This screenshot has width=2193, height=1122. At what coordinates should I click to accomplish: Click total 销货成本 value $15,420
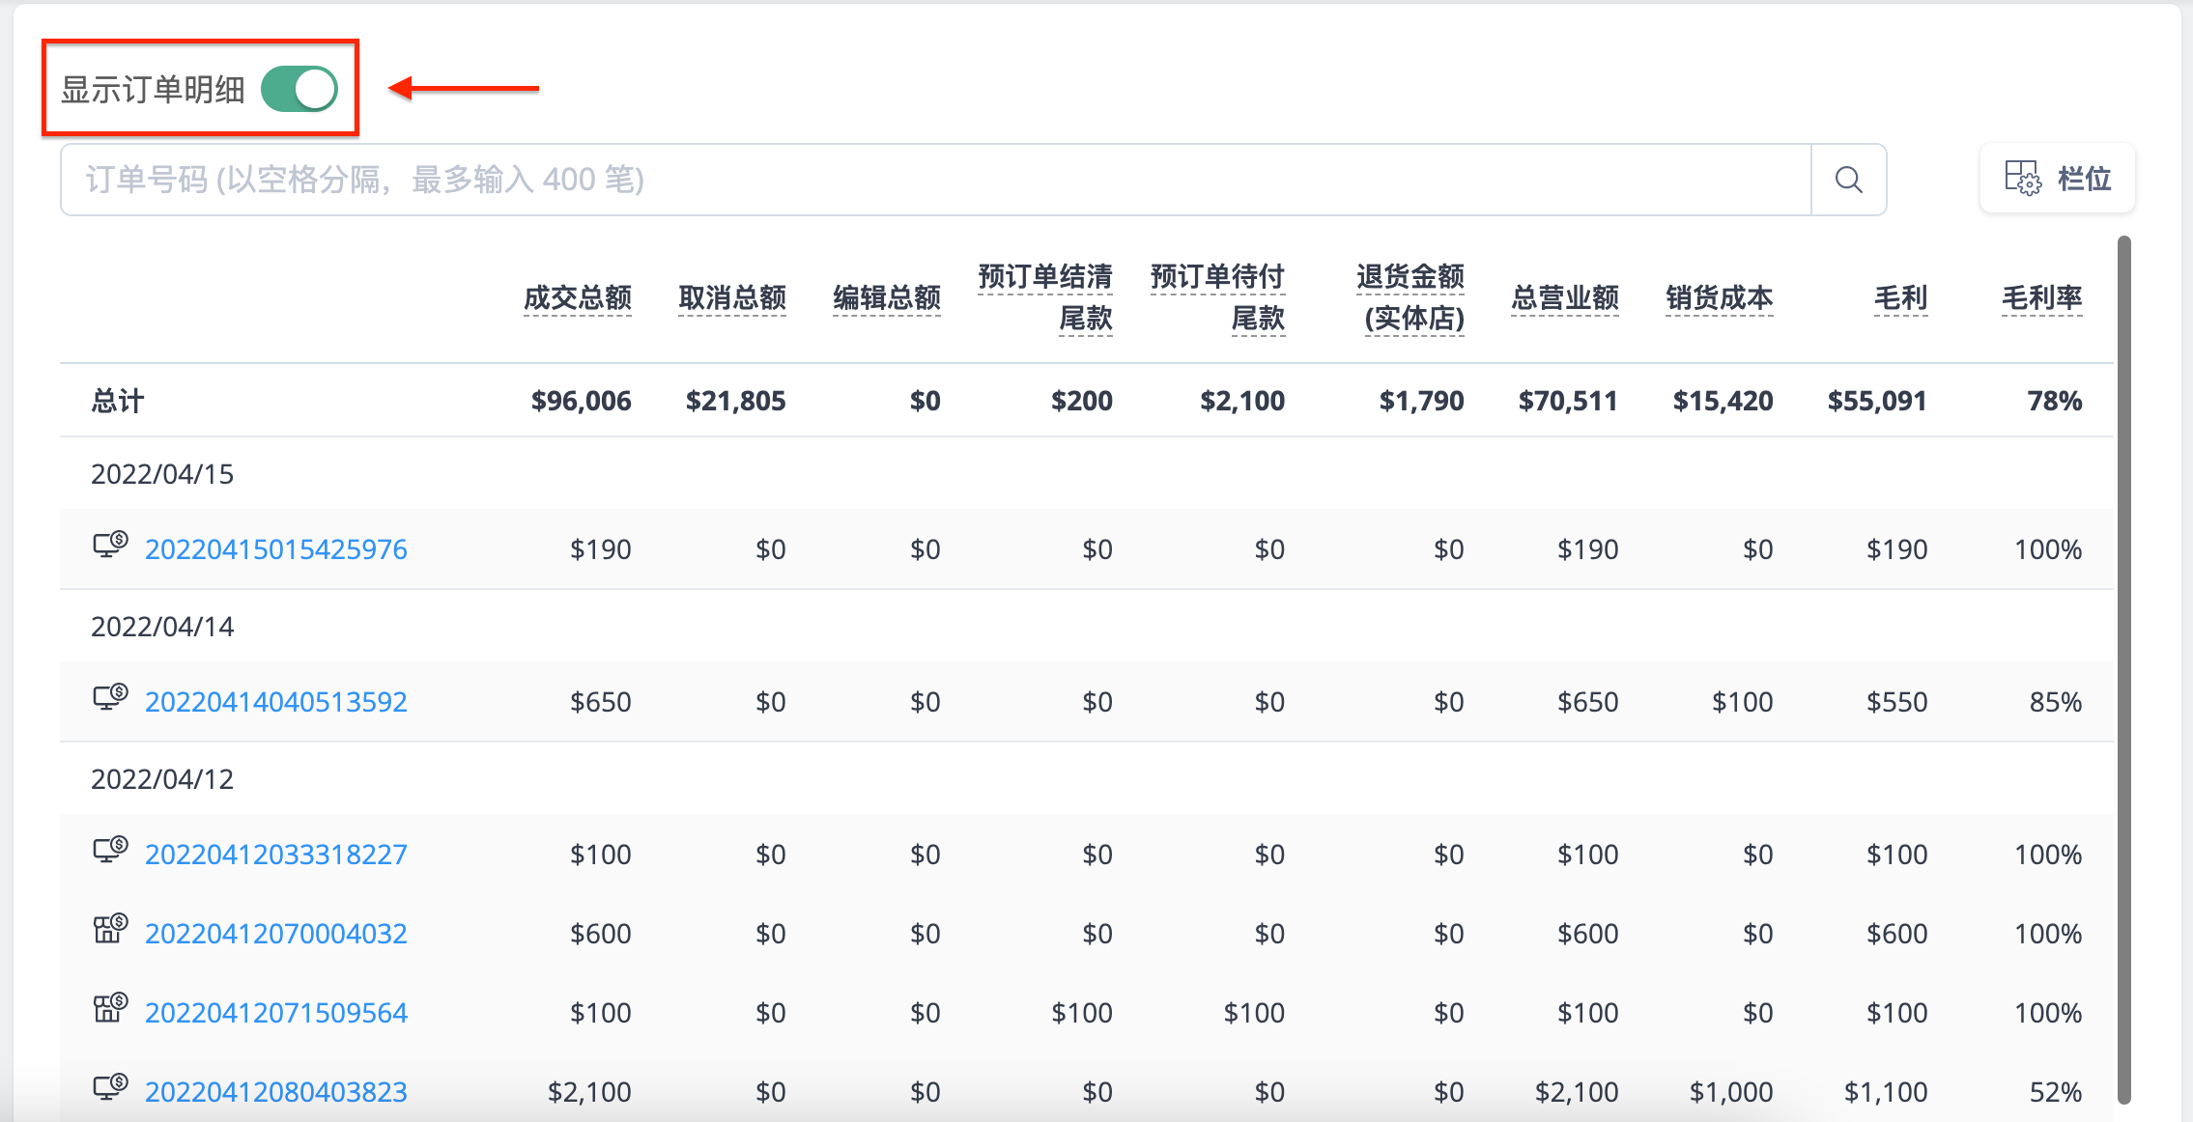(x=1723, y=401)
